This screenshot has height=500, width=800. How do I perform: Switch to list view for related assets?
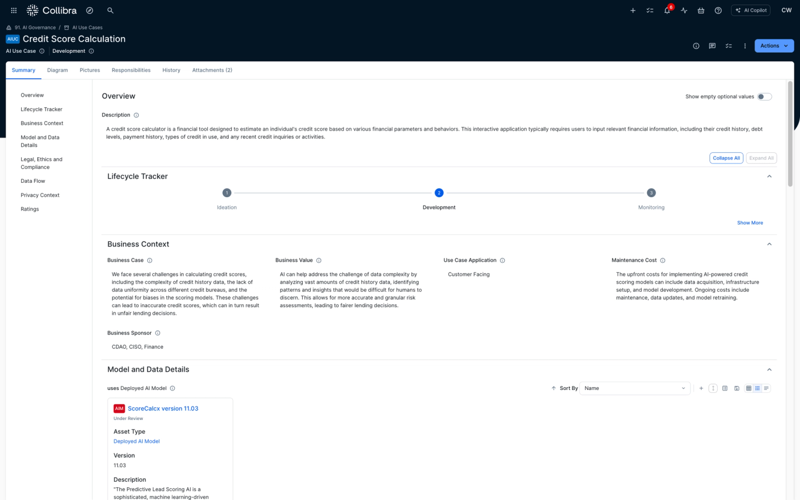(766, 388)
